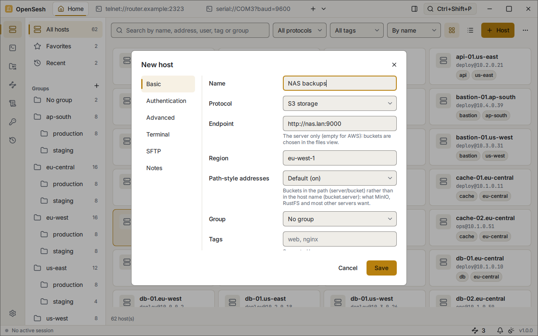Click the Endpoint input field

tap(340, 123)
